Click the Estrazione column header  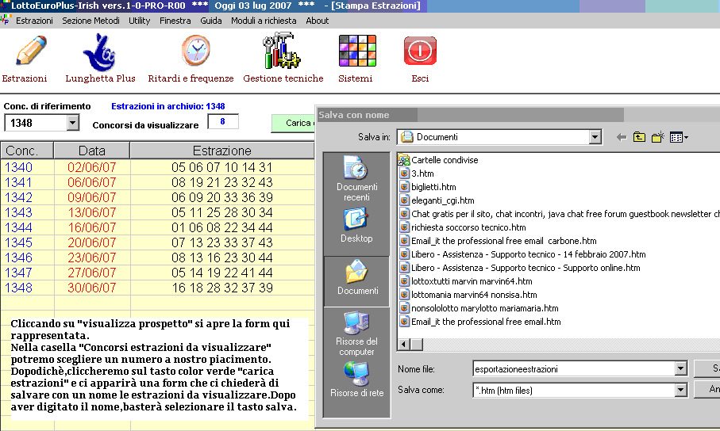pyautogui.click(x=222, y=151)
